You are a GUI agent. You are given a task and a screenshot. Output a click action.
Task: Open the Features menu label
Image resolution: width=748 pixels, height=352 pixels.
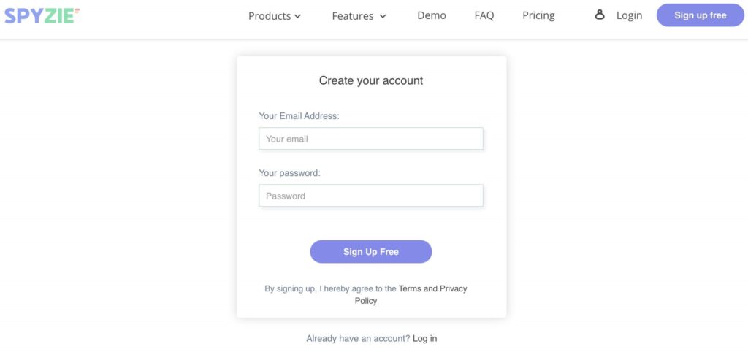click(x=353, y=16)
